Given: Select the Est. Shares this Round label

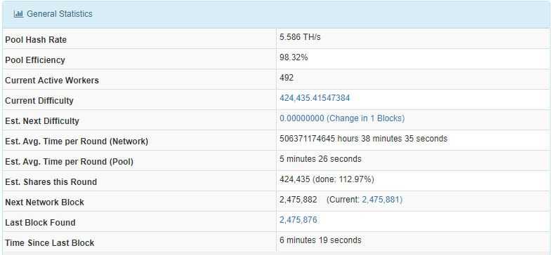Looking at the screenshot, I should click(x=51, y=182).
